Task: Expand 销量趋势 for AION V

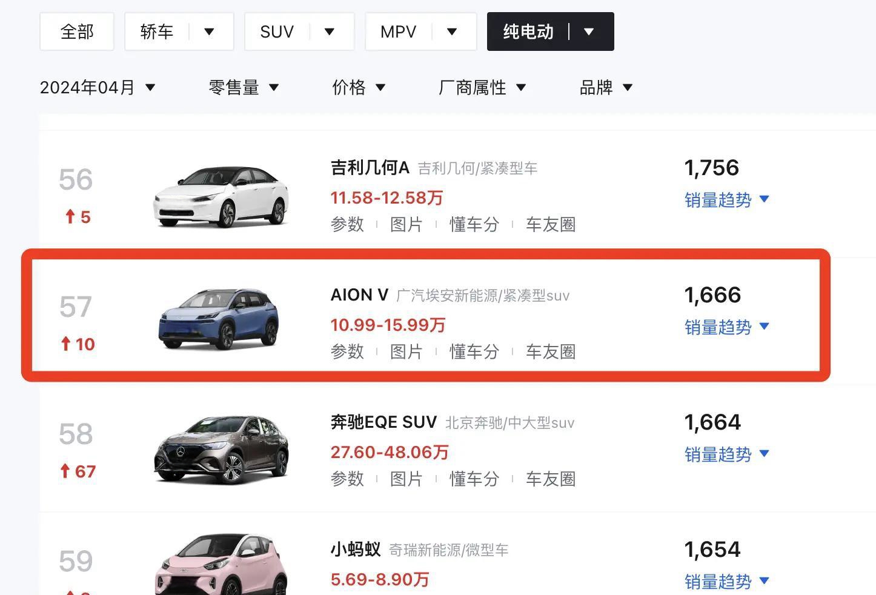Action: point(726,327)
